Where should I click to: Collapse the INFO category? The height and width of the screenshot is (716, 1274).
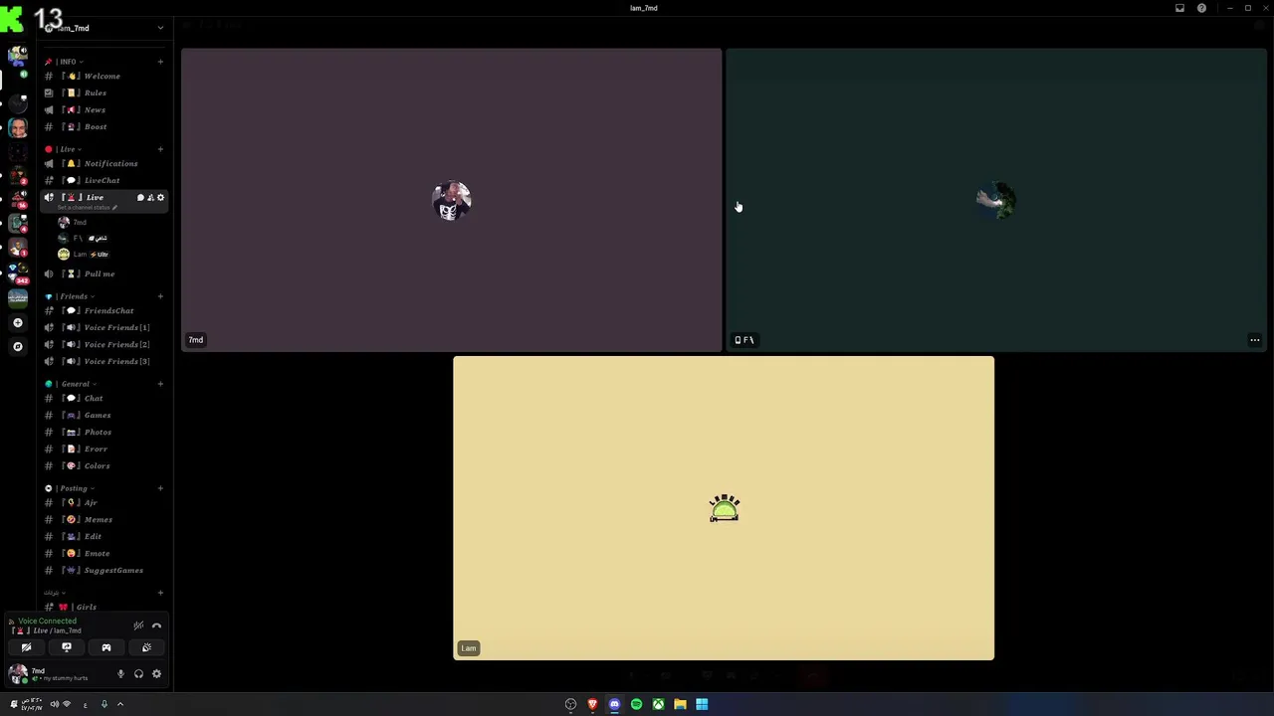point(66,62)
